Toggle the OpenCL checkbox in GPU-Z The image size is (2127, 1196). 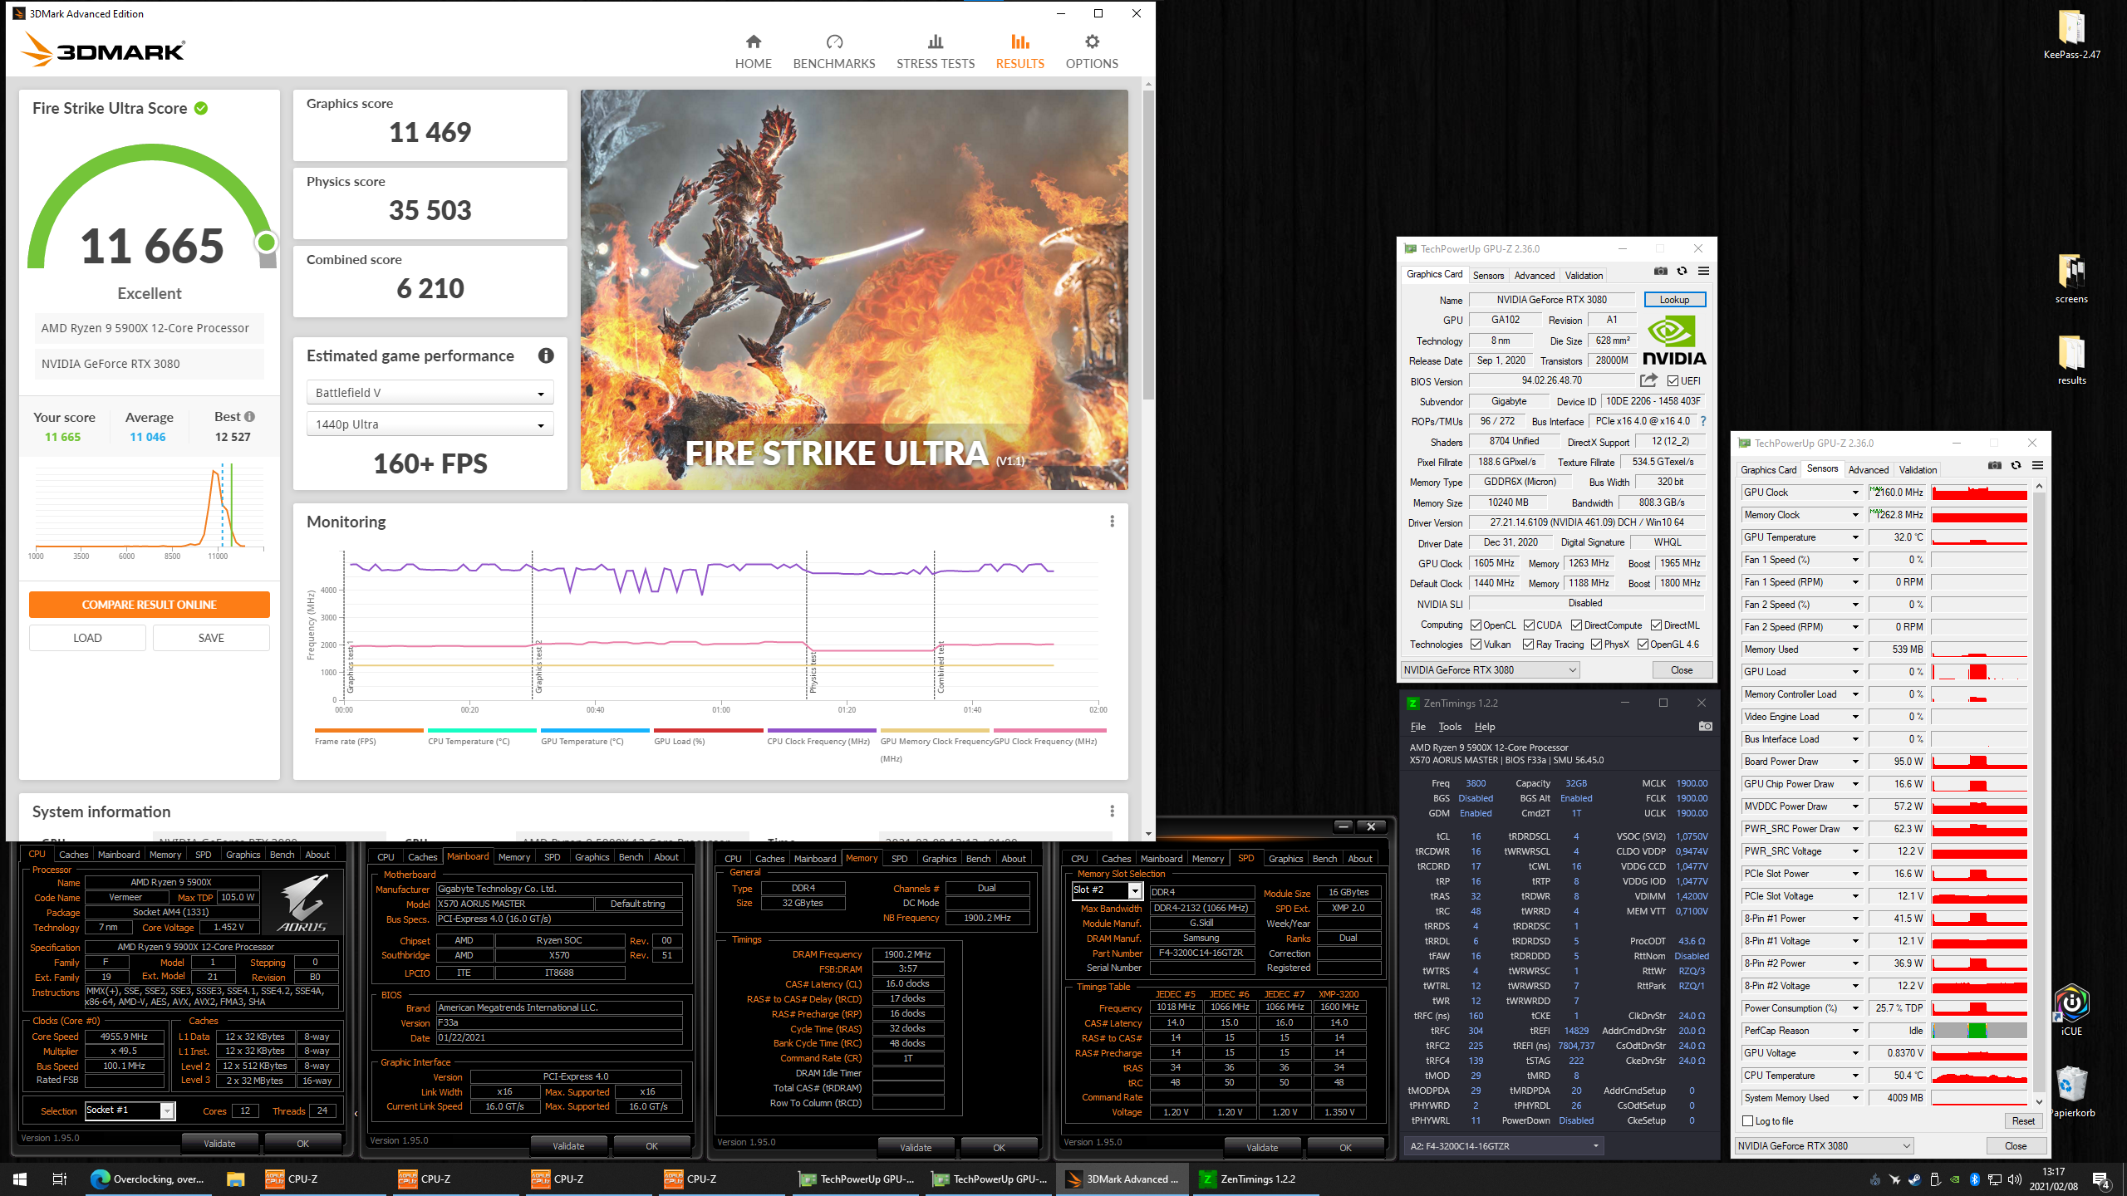pos(1476,625)
